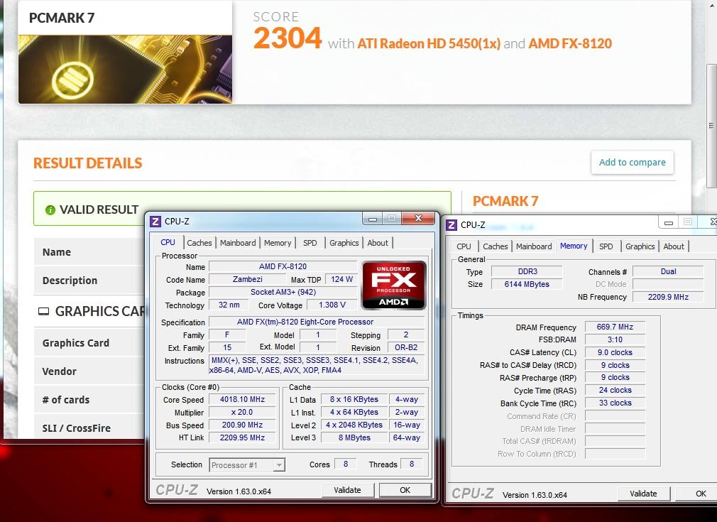Click the PCMark 7 chip artwork thumbnail
The image size is (717, 522).
click(125, 69)
